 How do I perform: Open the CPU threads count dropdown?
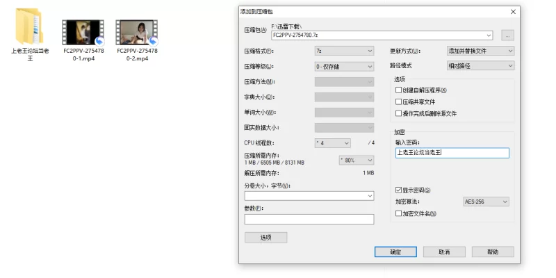332,143
